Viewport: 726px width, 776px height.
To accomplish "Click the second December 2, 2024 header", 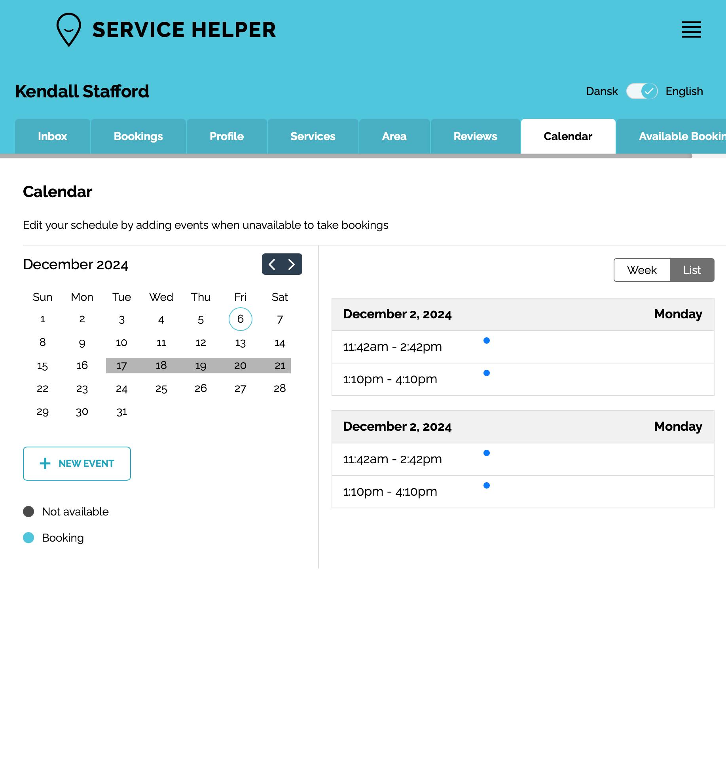I will pos(523,427).
